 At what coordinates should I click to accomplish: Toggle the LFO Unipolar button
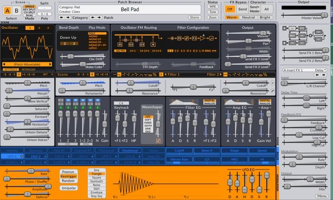(x=69, y=188)
